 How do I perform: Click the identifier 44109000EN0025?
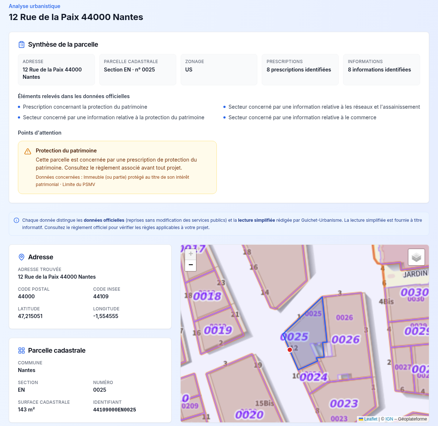point(115,410)
